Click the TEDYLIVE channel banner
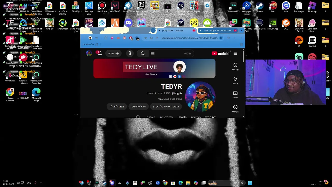 click(154, 69)
